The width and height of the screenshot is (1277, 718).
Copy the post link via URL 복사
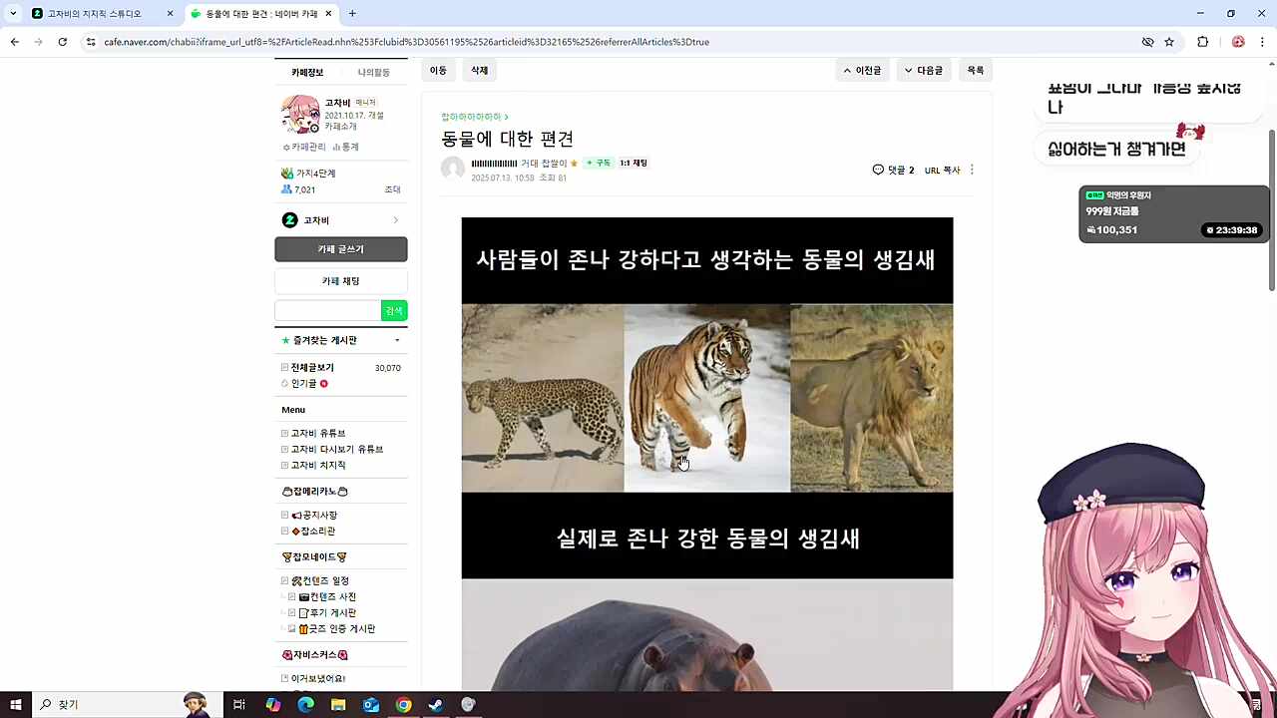tap(943, 171)
